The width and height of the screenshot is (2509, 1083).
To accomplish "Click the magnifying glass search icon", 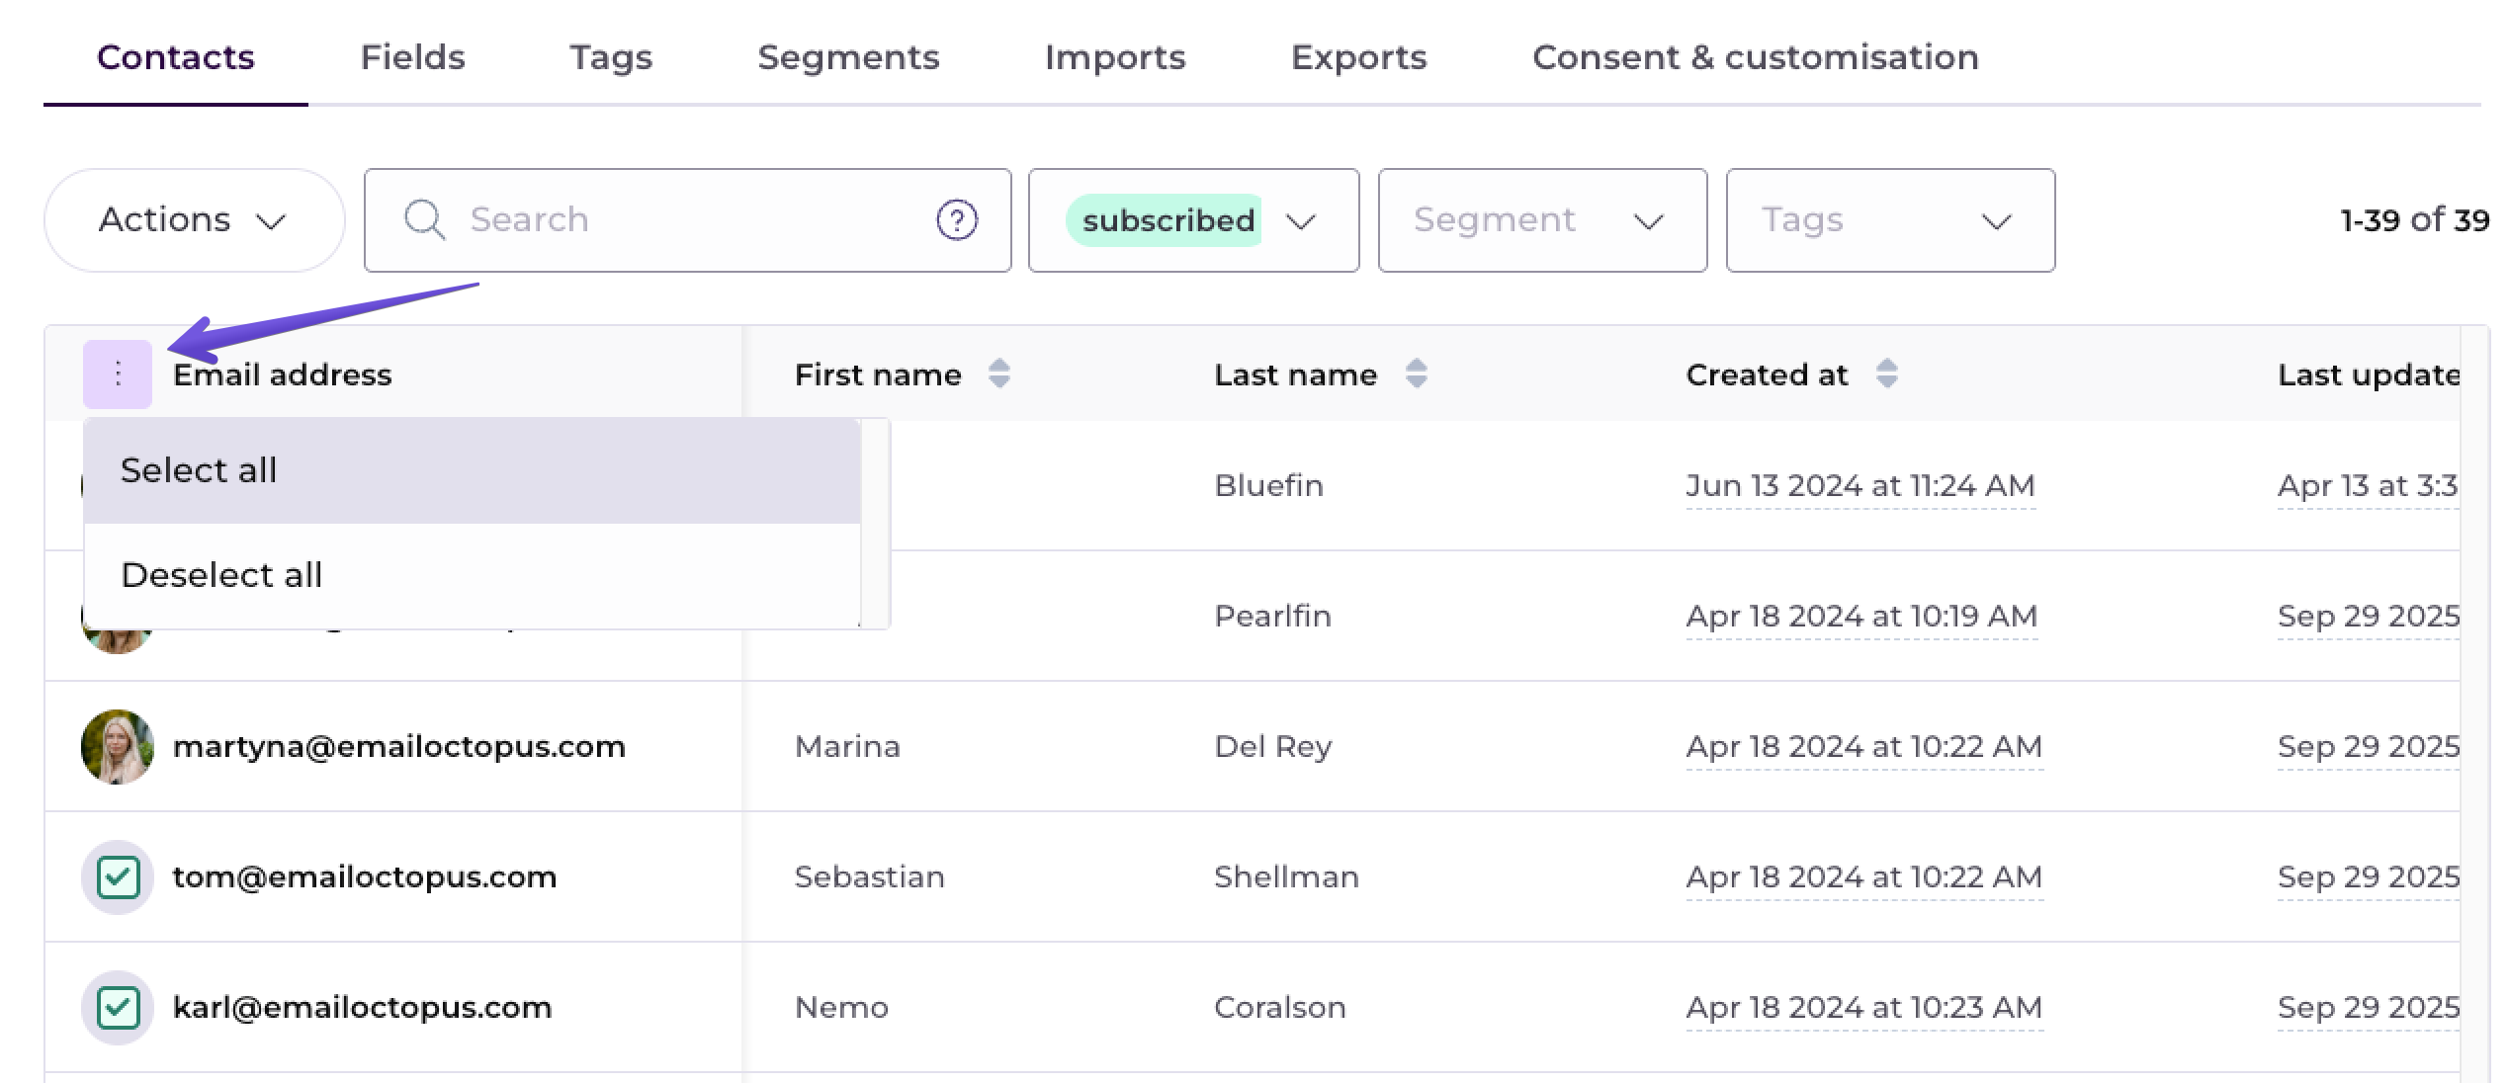I will 424,219.
